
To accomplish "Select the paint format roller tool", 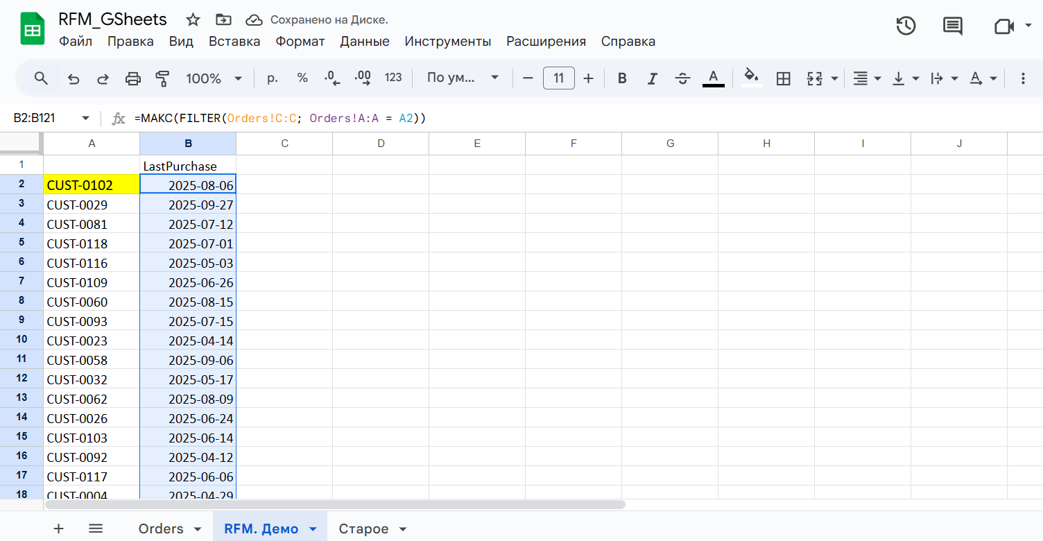I will click(162, 78).
